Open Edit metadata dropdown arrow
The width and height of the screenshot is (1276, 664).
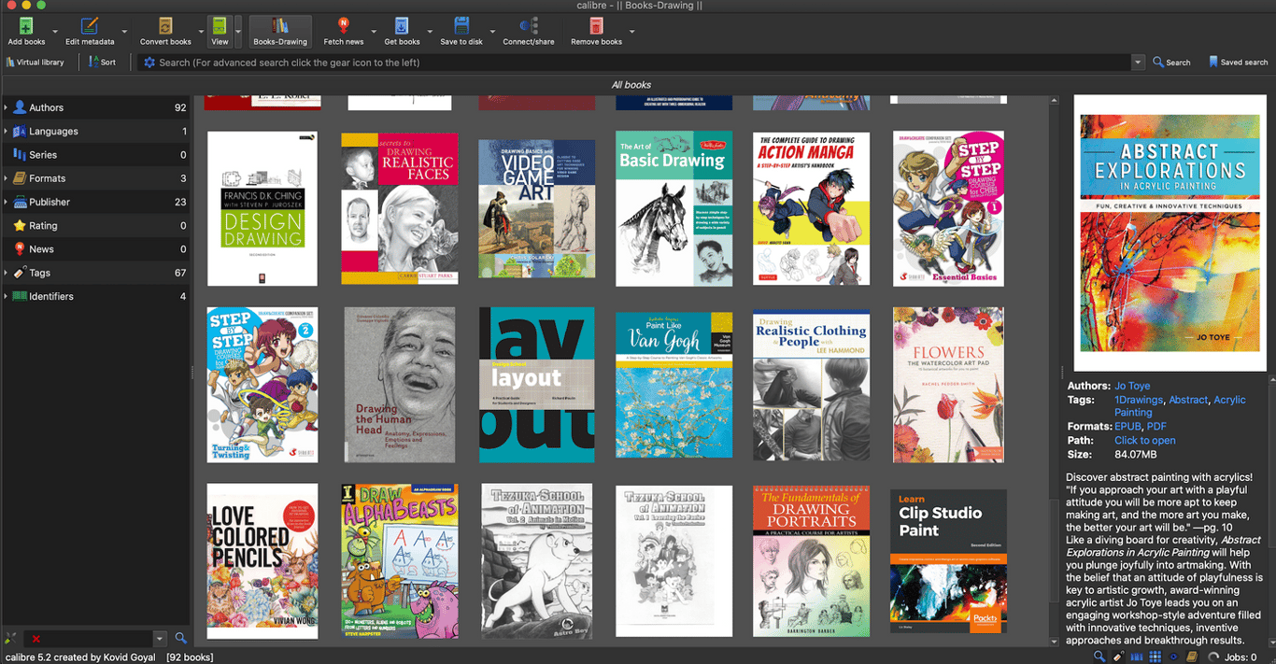click(123, 32)
